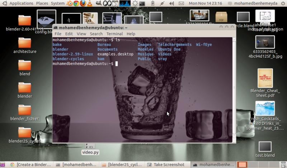The width and height of the screenshot is (287, 168).
Task: Open the Applications menu
Action: coord(21,3)
